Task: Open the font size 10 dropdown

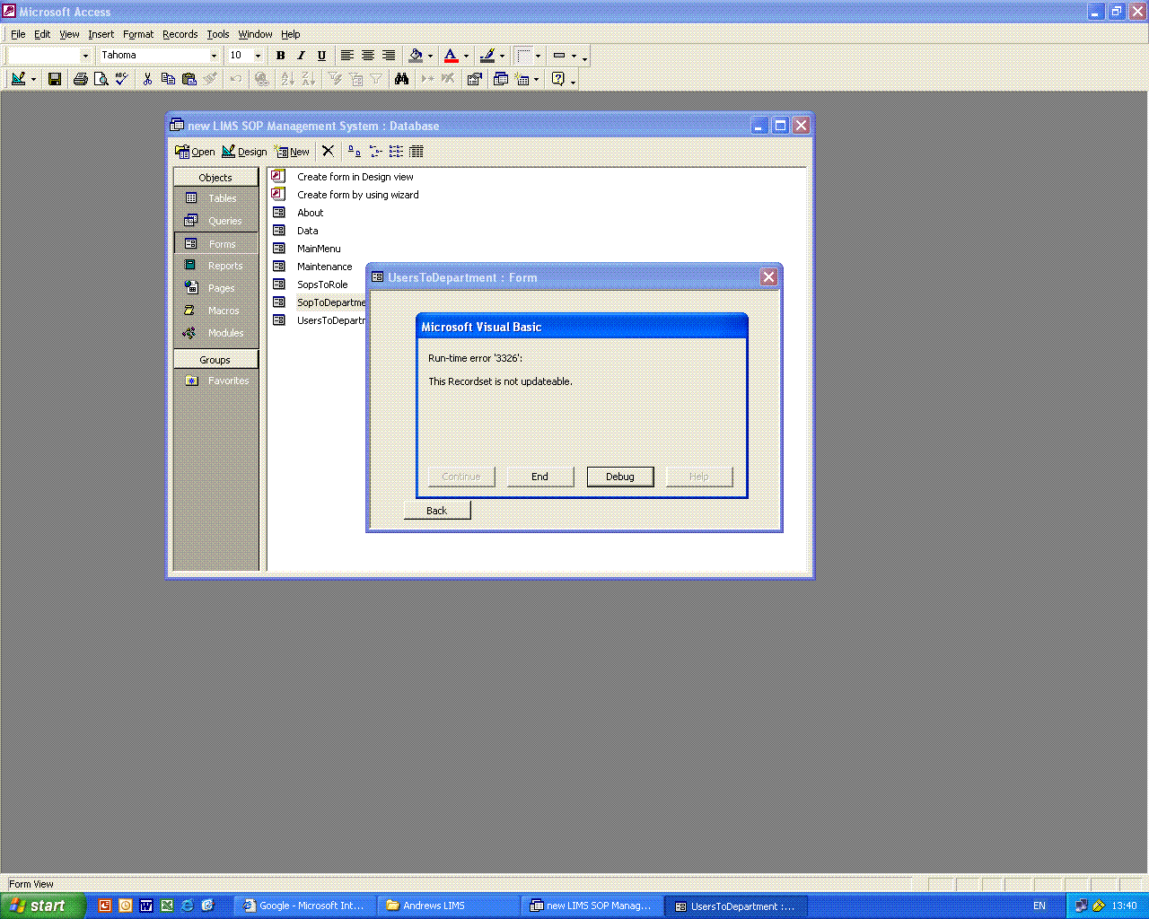Action: 258,56
